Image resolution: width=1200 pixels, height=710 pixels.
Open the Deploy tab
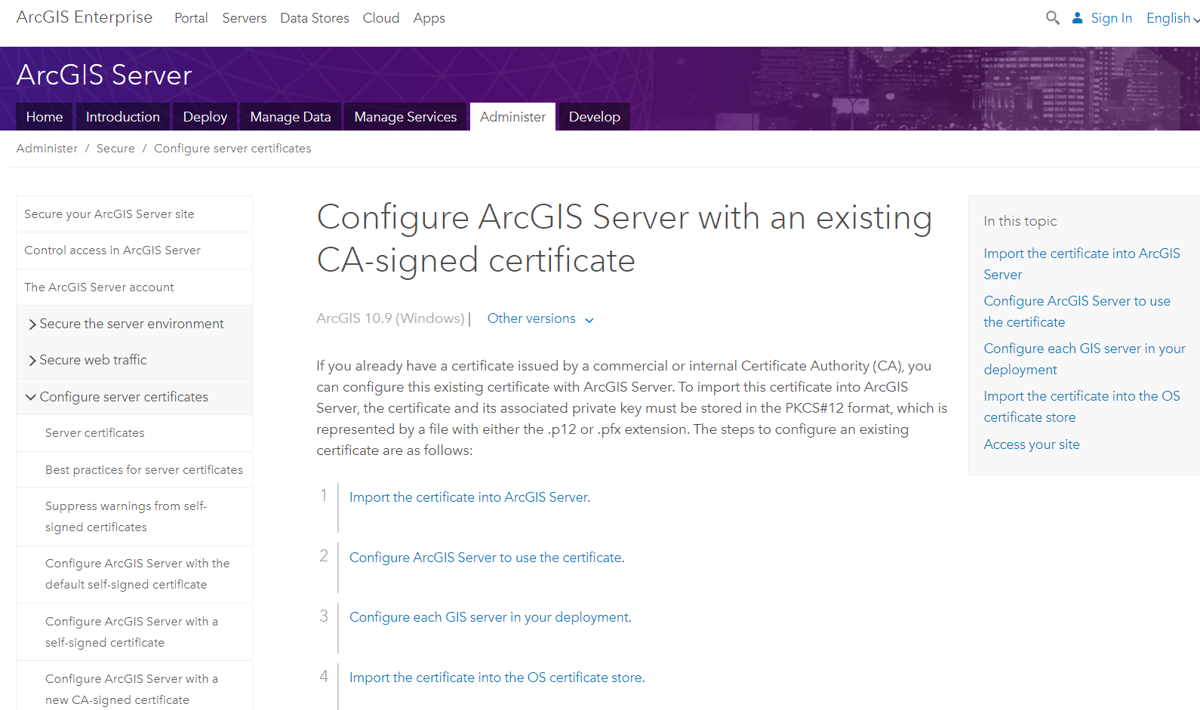(x=205, y=117)
